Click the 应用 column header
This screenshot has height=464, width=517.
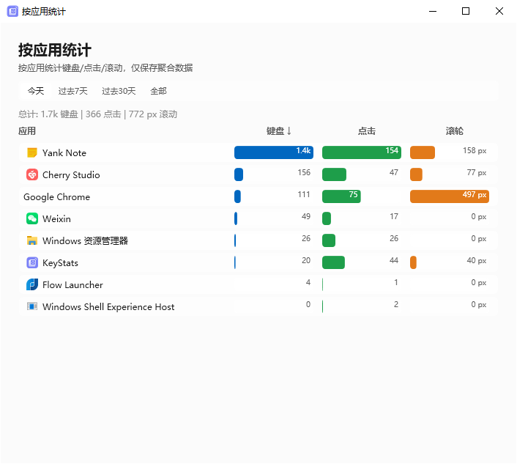(27, 131)
